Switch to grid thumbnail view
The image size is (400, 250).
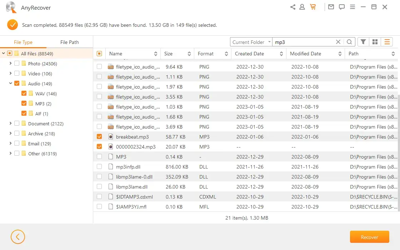click(375, 42)
